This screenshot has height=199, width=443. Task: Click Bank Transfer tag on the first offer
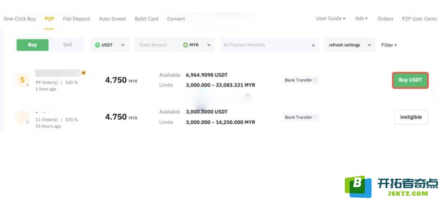coord(301,80)
